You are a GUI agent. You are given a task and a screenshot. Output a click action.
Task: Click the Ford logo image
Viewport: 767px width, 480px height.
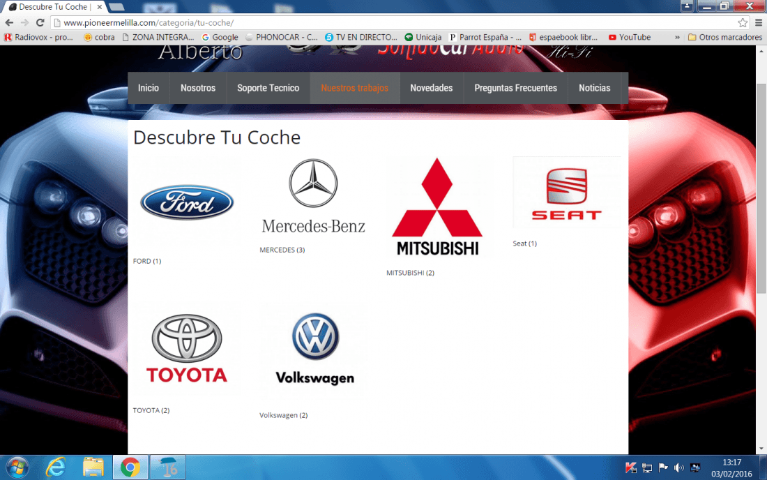coord(187,202)
